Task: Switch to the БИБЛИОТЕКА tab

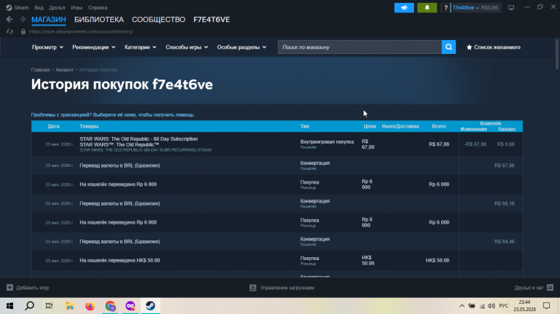Action: 99,20
